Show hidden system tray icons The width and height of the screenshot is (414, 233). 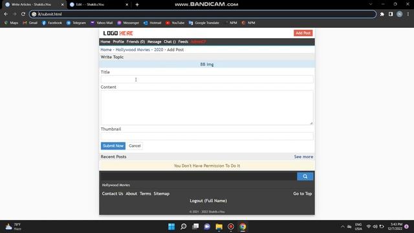click(x=343, y=227)
